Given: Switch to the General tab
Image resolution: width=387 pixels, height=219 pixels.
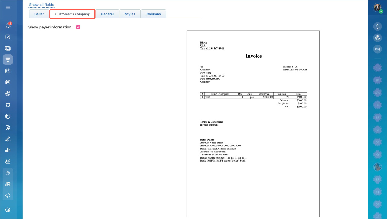Looking at the screenshot, I should pyautogui.click(x=107, y=14).
